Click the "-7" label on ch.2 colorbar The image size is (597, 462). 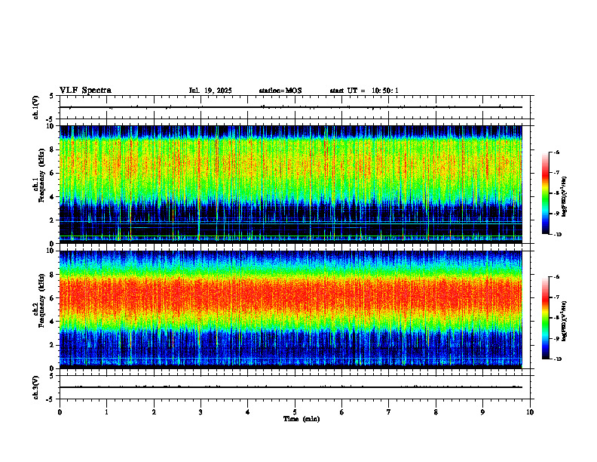pos(556,297)
